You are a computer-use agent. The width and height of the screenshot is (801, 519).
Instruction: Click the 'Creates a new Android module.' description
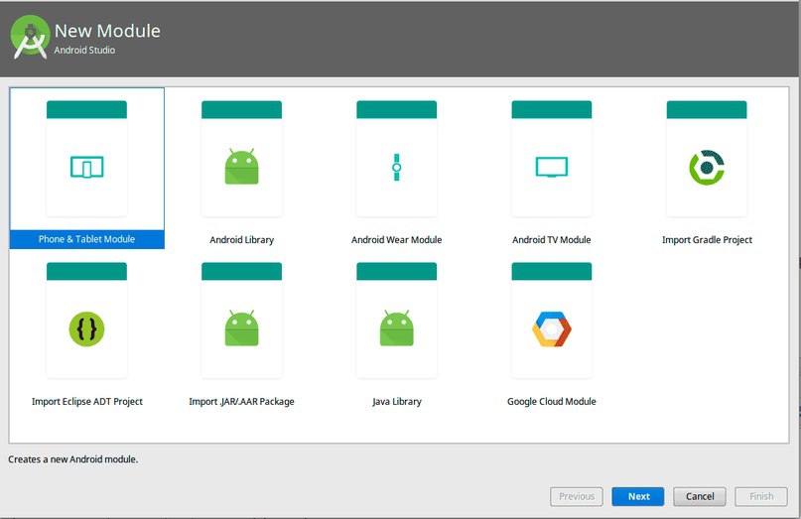pos(73,459)
